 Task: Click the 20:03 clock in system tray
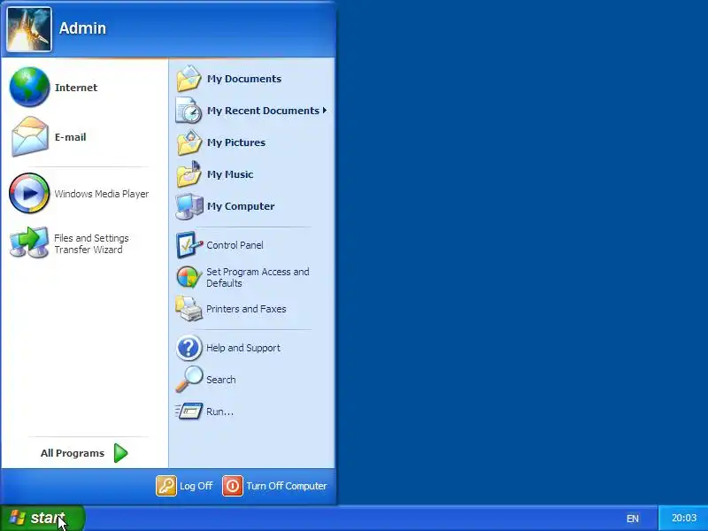tap(683, 518)
